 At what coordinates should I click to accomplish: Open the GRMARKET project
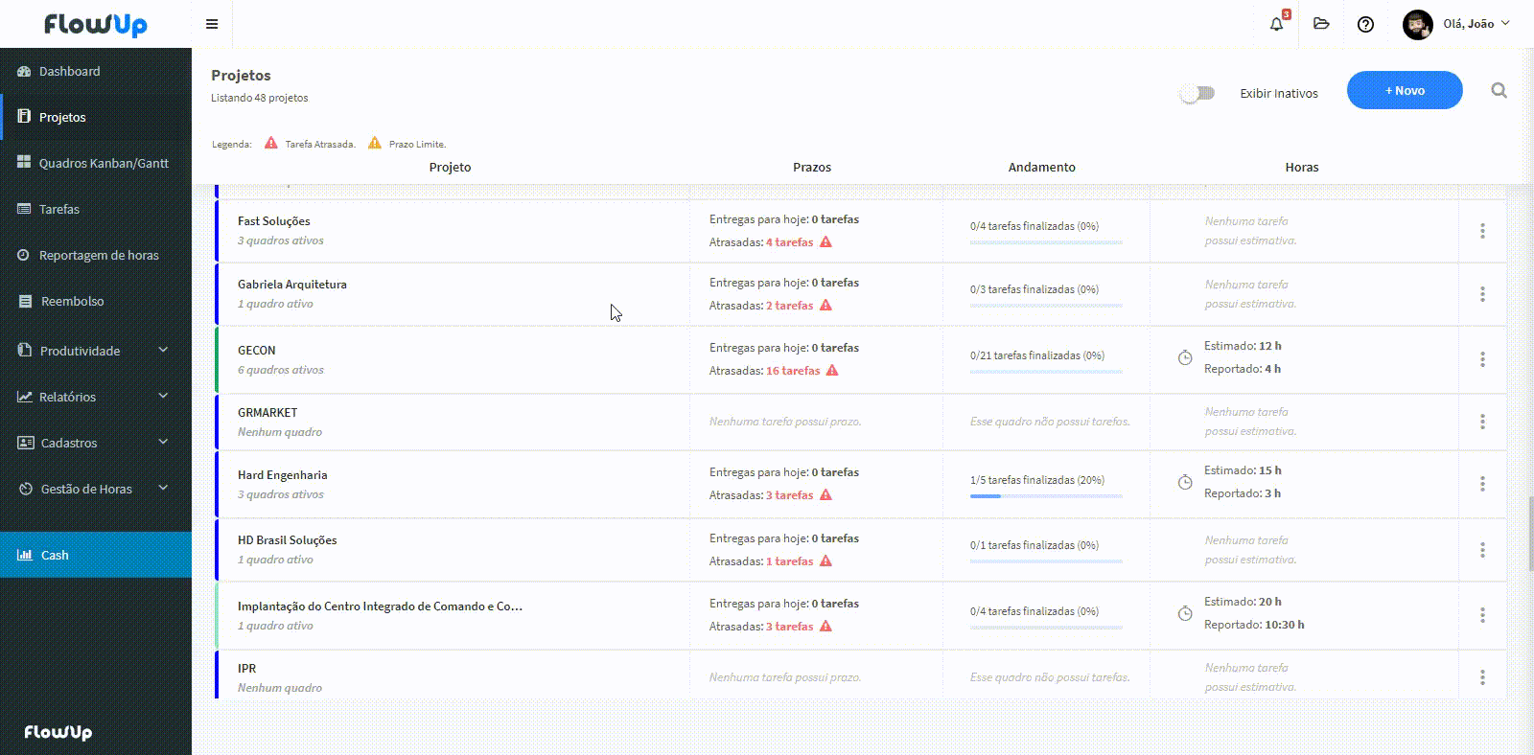pos(267,413)
